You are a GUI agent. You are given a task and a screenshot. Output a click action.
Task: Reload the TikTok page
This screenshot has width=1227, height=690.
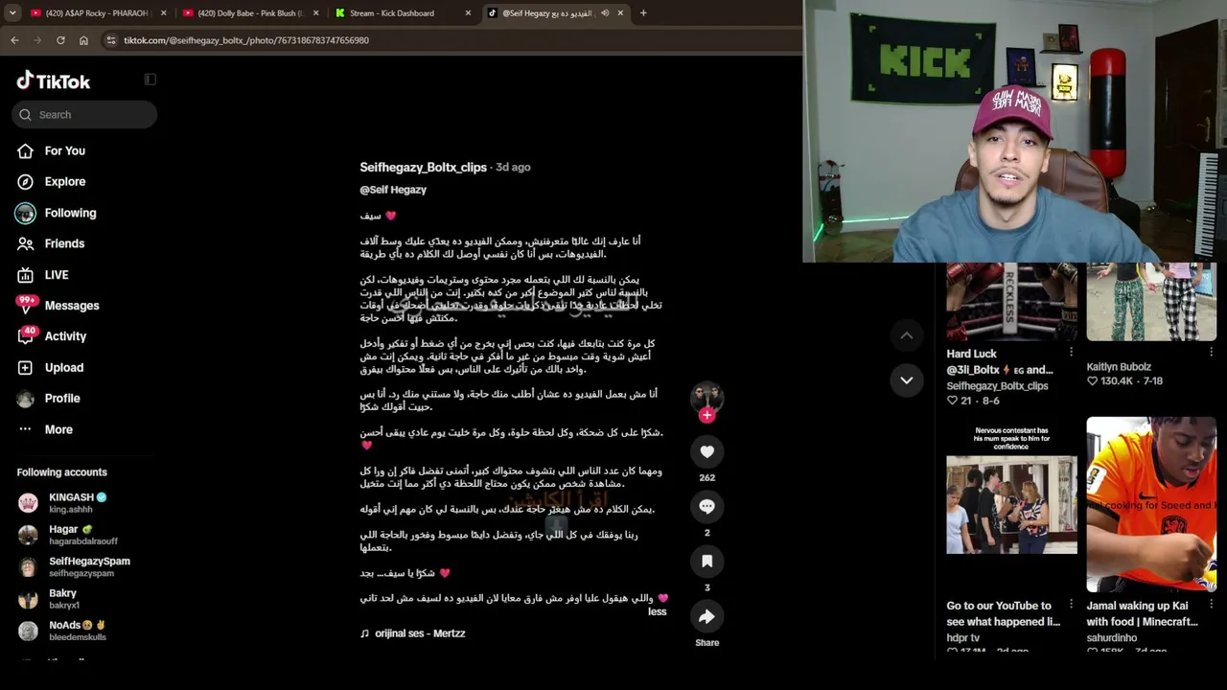60,40
